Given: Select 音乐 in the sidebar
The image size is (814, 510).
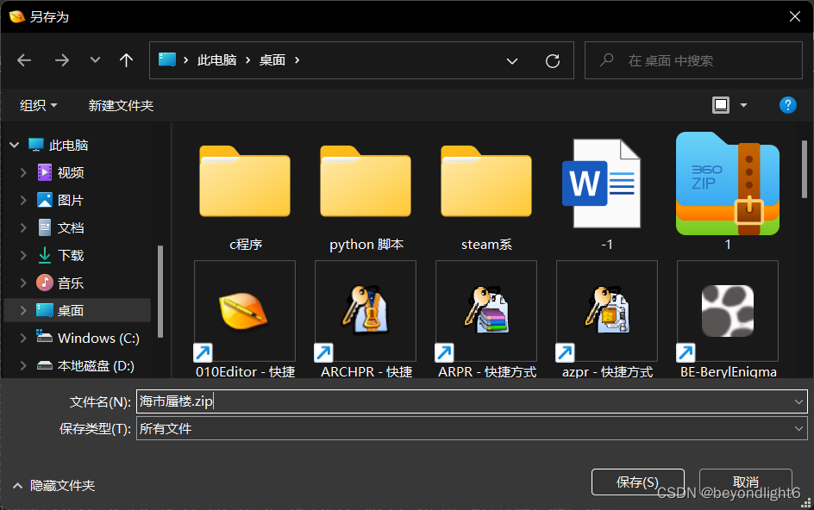Looking at the screenshot, I should coord(71,283).
